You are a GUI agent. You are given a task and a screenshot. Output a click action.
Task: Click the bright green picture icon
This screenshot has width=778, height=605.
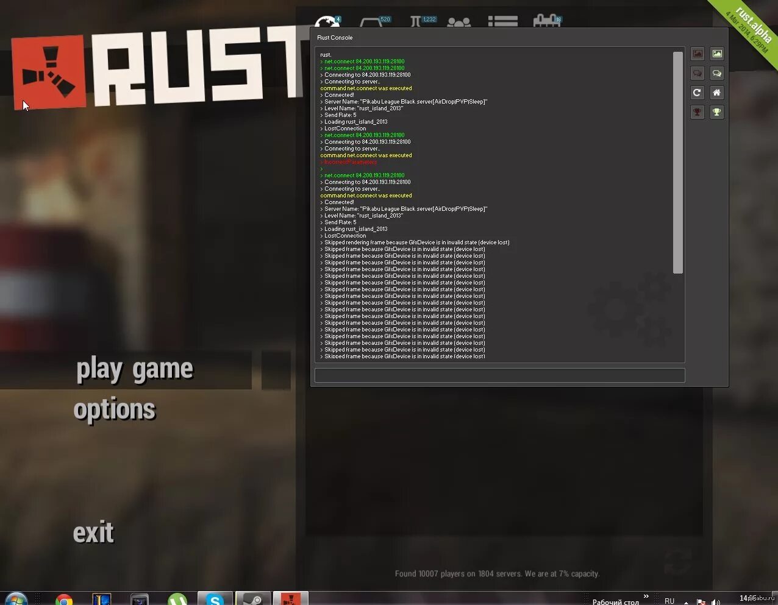[x=717, y=54]
